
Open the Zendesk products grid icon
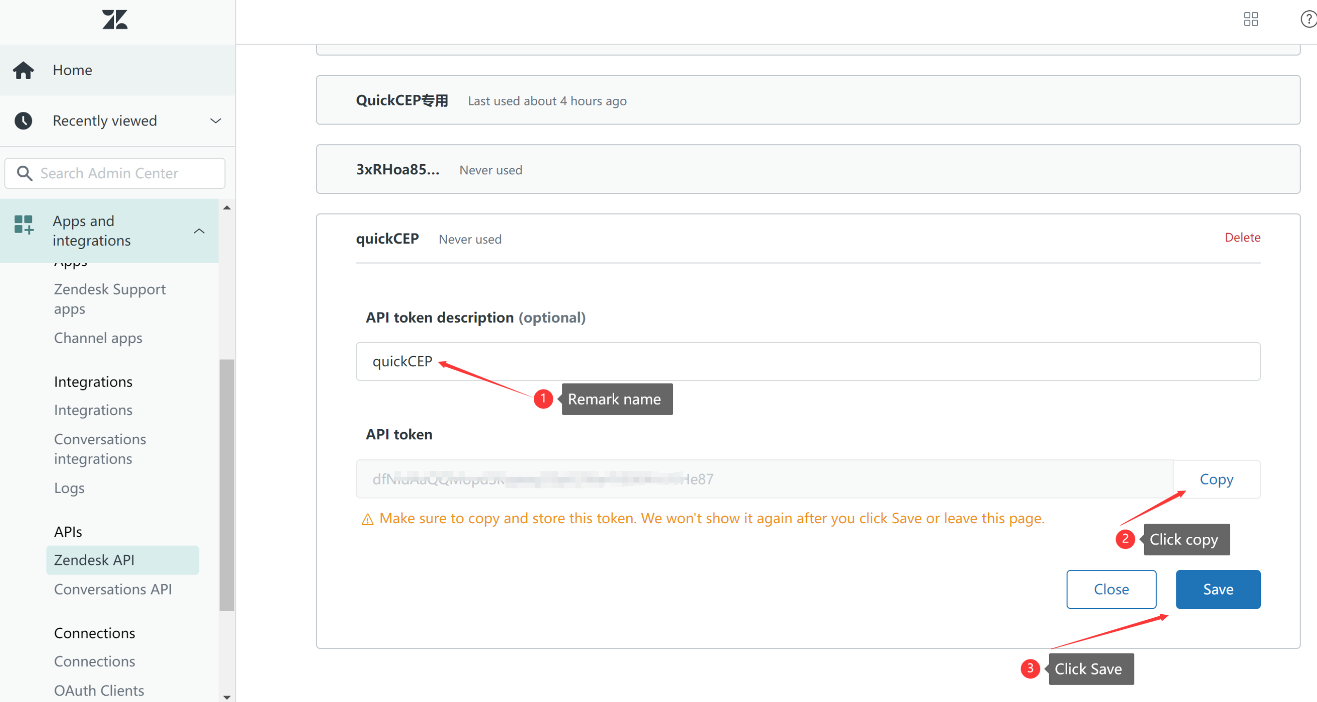point(1251,19)
